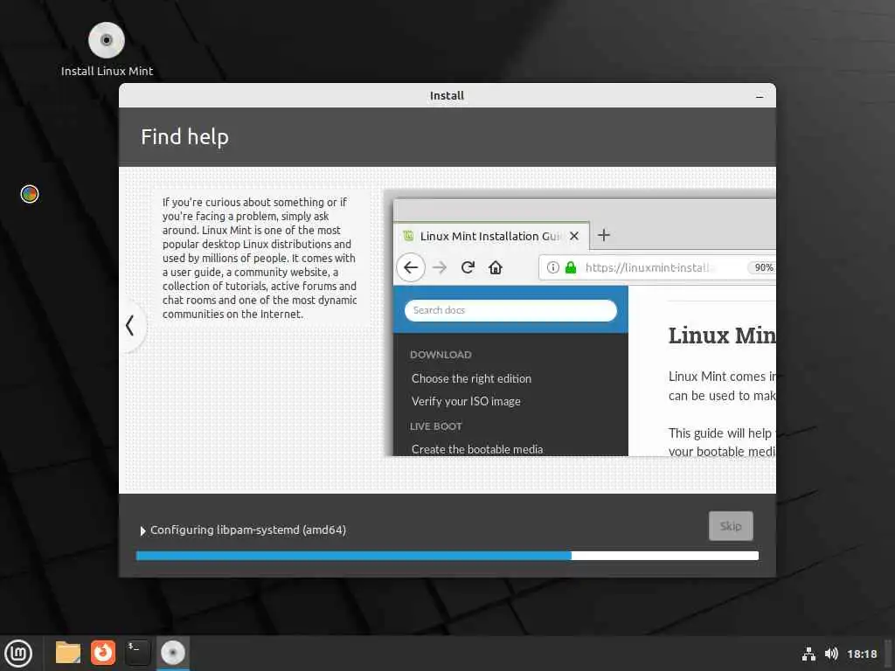Click the volume speaker tray icon
The image size is (895, 671).
(832, 654)
